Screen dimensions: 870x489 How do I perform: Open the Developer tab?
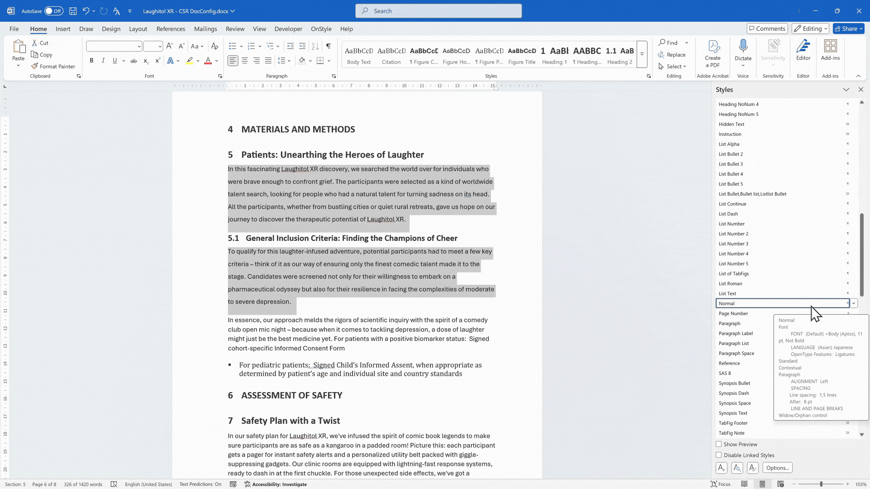288,29
